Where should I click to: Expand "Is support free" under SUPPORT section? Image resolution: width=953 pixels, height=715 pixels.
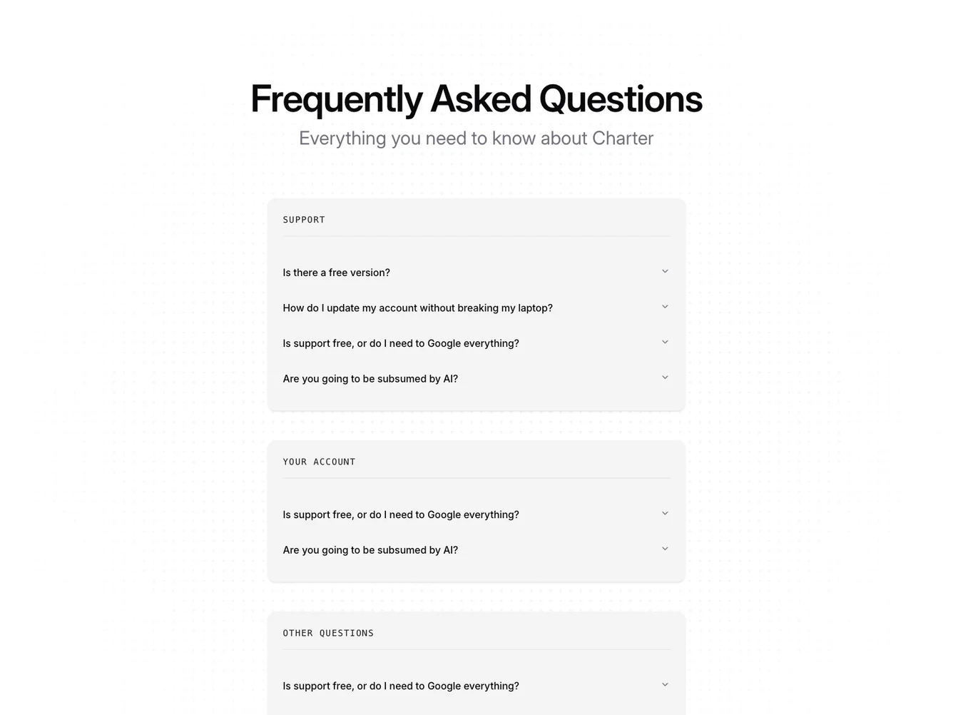[664, 342]
